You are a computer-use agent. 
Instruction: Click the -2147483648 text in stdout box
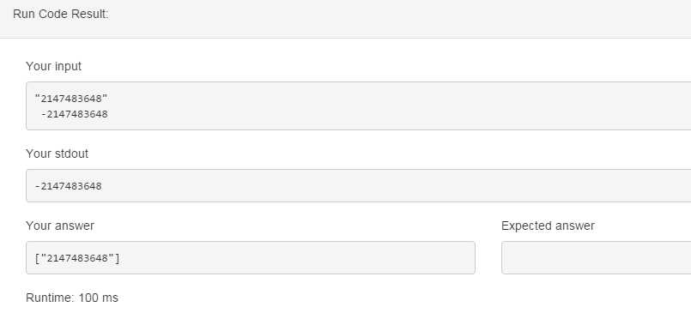coord(69,186)
